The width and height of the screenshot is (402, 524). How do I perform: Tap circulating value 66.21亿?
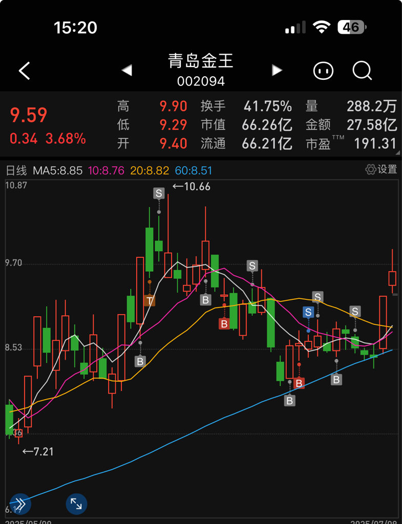[x=267, y=144]
